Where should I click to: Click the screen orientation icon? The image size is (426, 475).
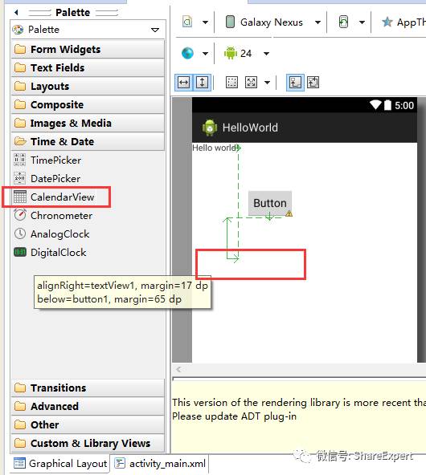click(x=343, y=22)
